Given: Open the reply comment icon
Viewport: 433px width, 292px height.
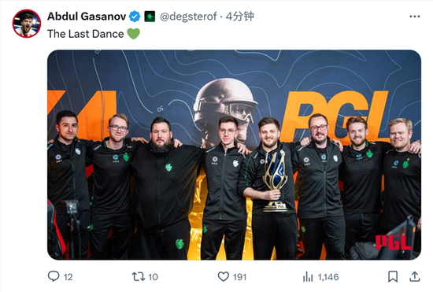Looking at the screenshot, I should [x=54, y=276].
